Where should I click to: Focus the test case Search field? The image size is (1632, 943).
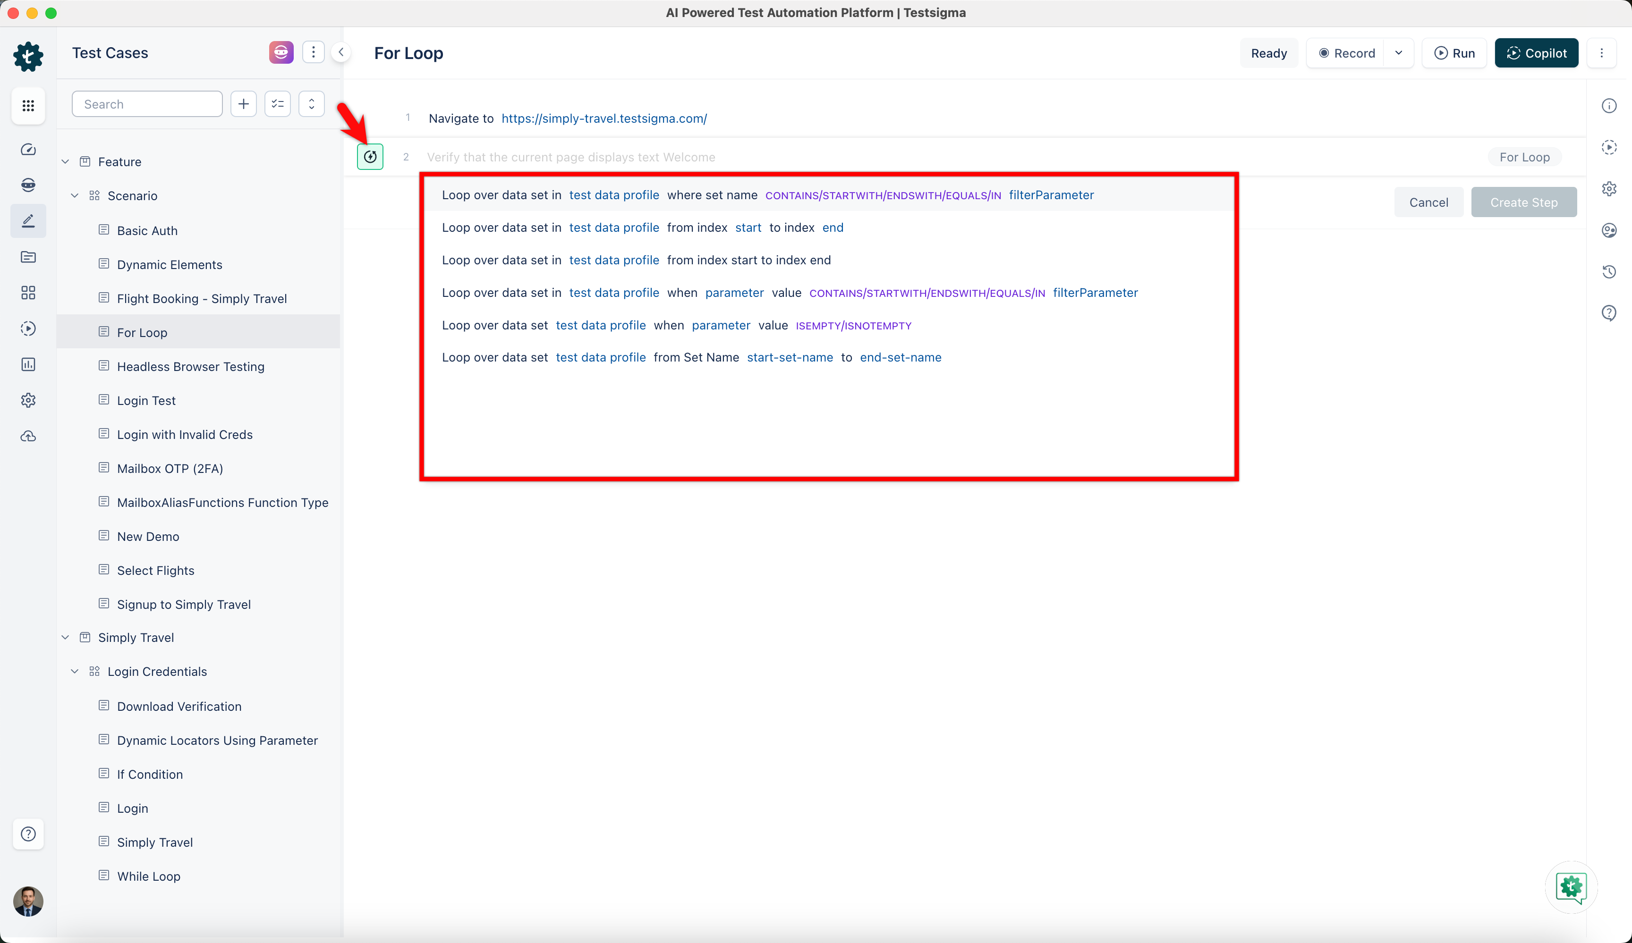pos(148,104)
